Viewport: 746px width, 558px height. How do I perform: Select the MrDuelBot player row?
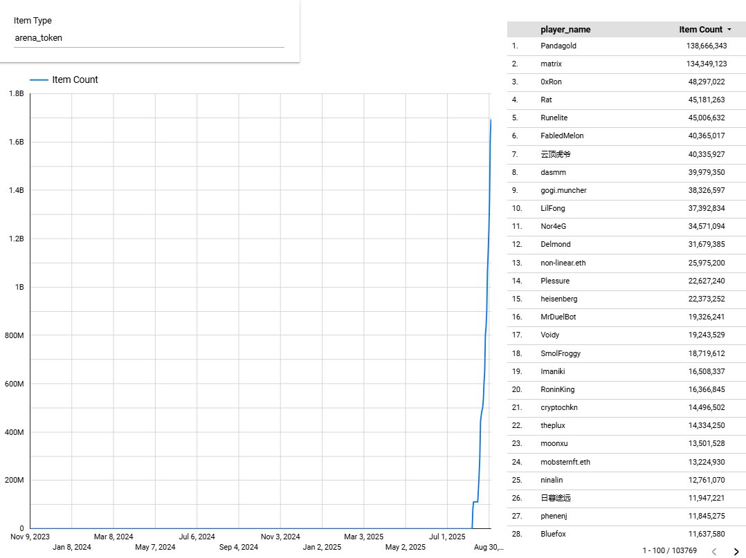pos(626,317)
